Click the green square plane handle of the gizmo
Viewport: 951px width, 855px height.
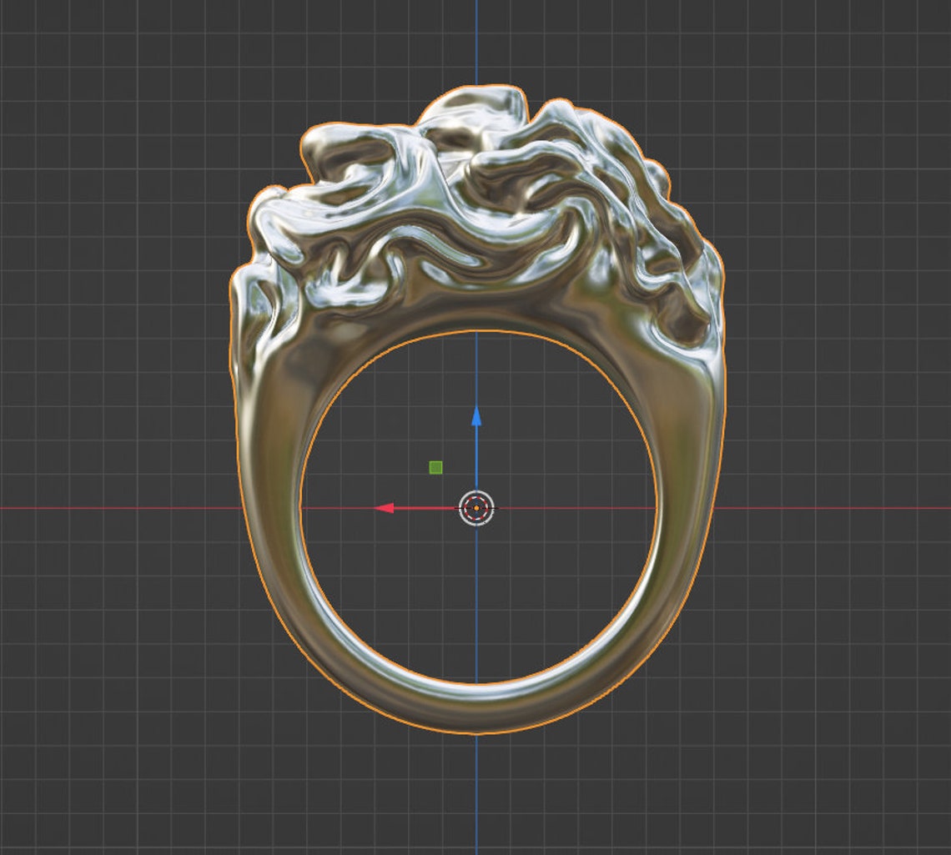(435, 467)
